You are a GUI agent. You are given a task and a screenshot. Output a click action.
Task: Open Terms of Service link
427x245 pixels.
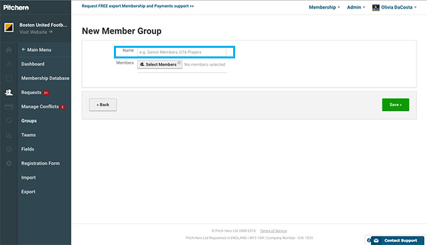click(273, 231)
